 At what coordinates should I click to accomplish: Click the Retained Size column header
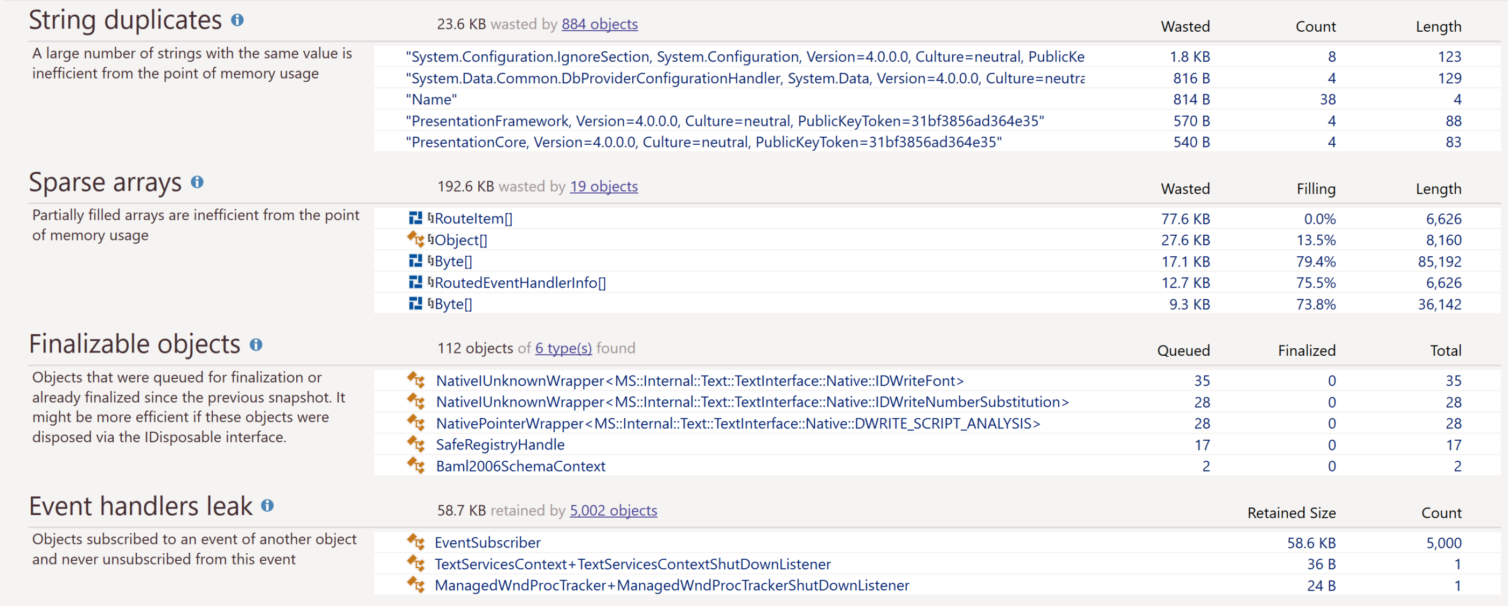[x=1291, y=512]
